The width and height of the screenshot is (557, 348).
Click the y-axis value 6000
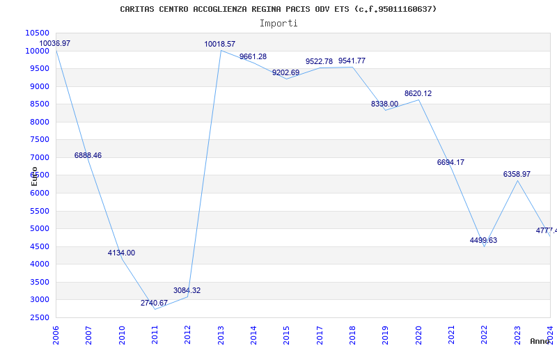click(39, 193)
